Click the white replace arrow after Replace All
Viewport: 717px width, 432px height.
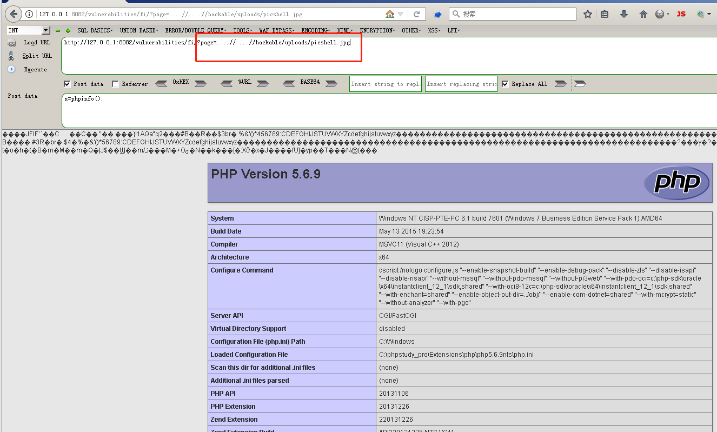click(x=580, y=84)
